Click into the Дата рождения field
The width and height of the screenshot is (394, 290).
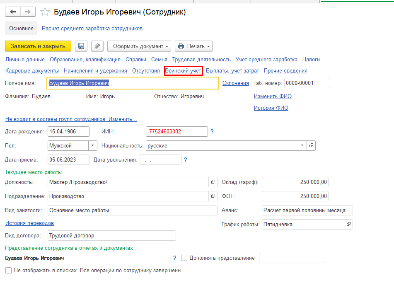tap(68, 132)
